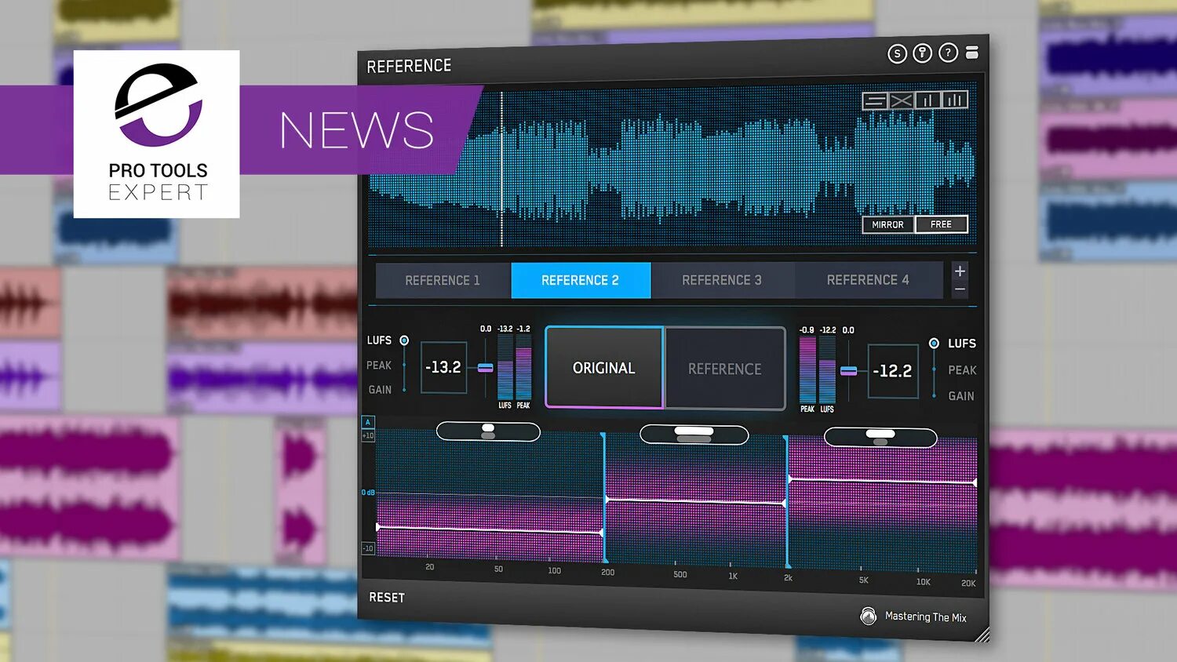
Task: Toggle the A button above +10
Action: point(367,422)
